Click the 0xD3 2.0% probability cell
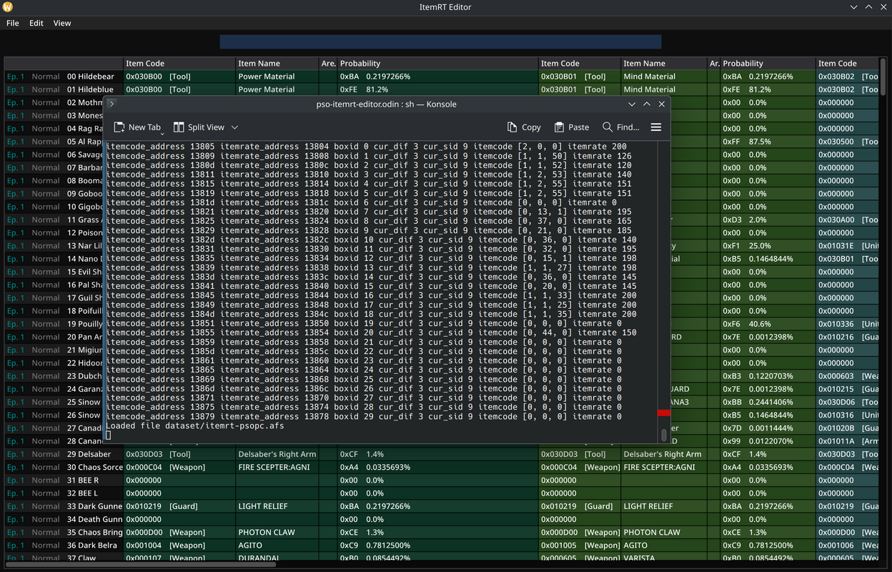892x572 pixels. [768, 220]
